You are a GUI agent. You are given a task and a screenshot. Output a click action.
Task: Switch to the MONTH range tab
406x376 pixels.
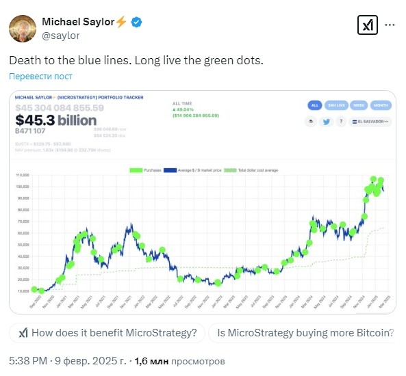point(381,105)
